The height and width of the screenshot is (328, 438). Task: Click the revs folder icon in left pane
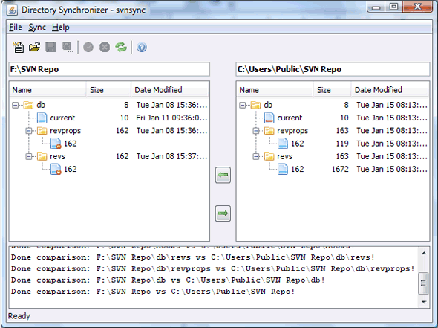tap(42, 156)
